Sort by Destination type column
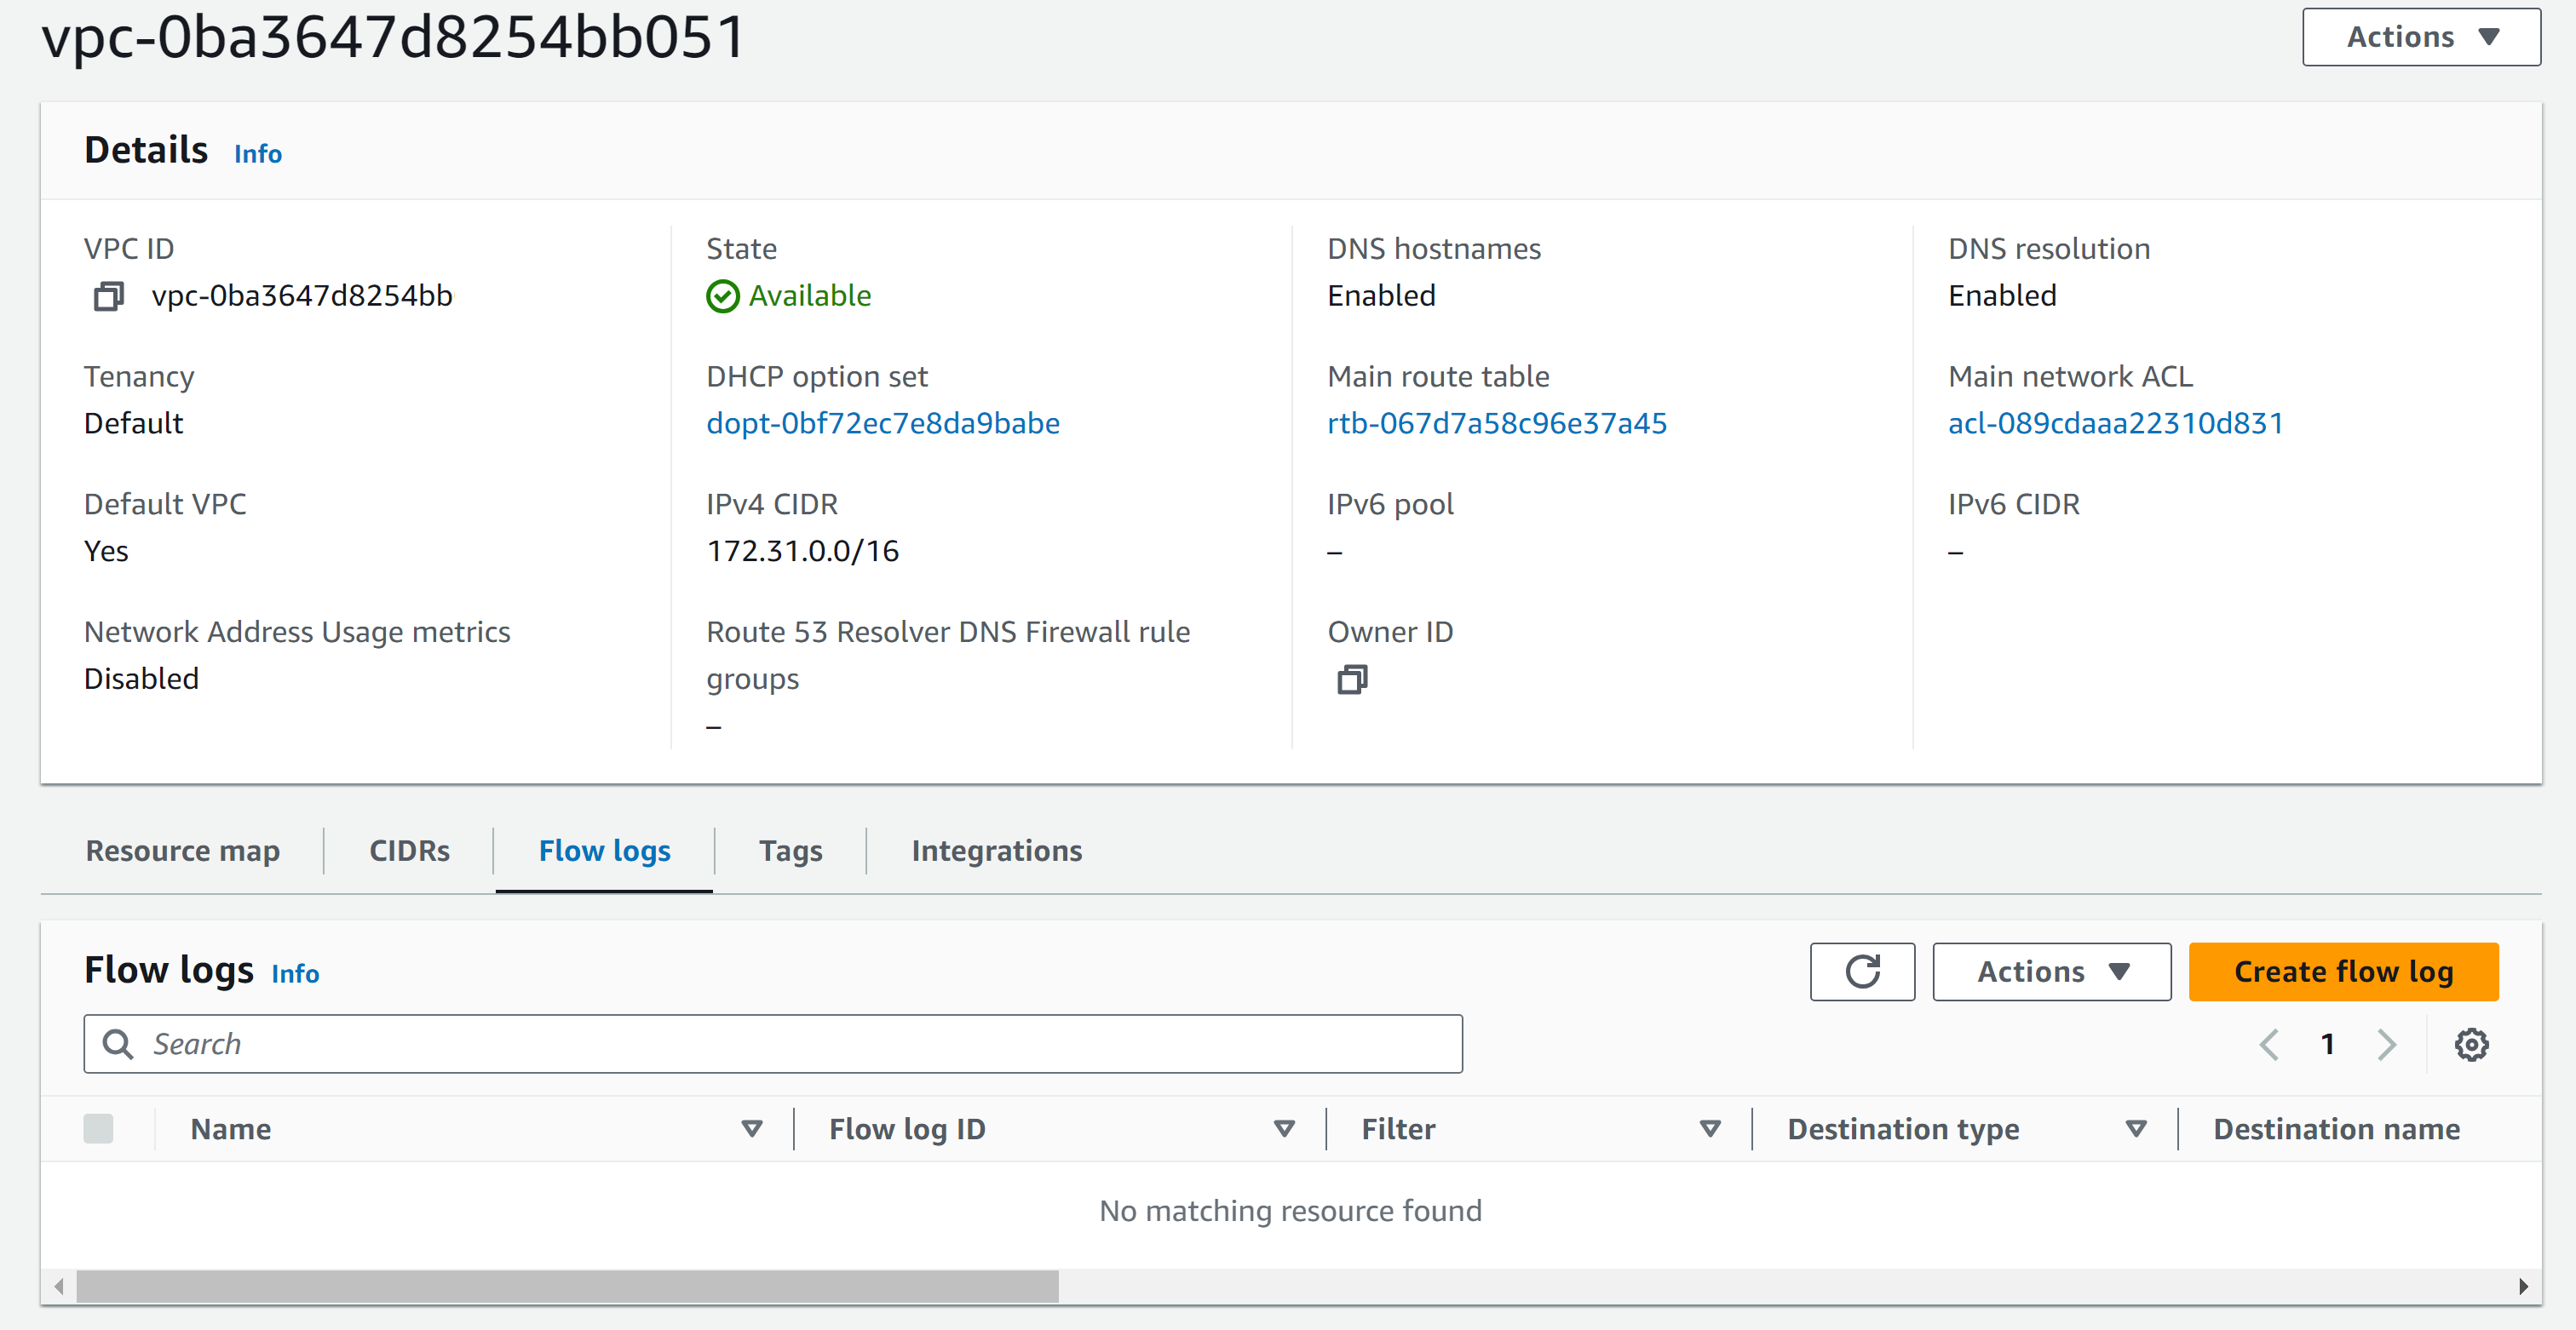Screen dimensions: 2576x1330 (2135, 1128)
